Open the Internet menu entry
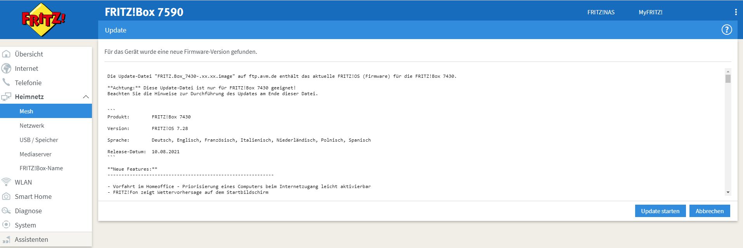The width and height of the screenshot is (743, 248). (26, 68)
